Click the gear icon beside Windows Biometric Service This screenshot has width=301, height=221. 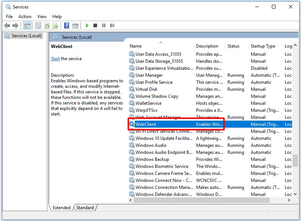pyautogui.click(x=132, y=166)
